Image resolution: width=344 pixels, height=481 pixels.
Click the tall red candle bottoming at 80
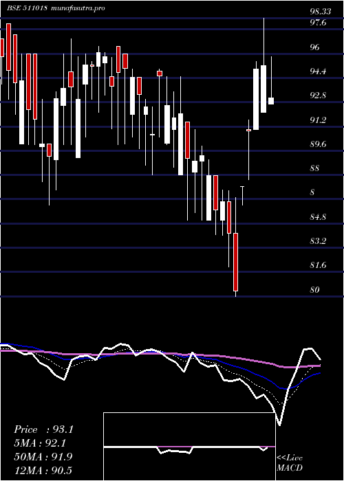[x=235, y=262]
